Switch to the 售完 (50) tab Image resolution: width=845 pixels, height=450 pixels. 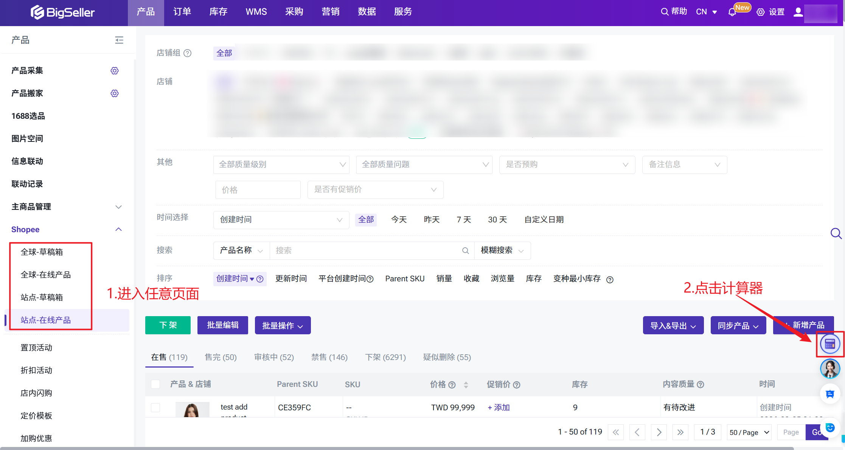click(221, 357)
